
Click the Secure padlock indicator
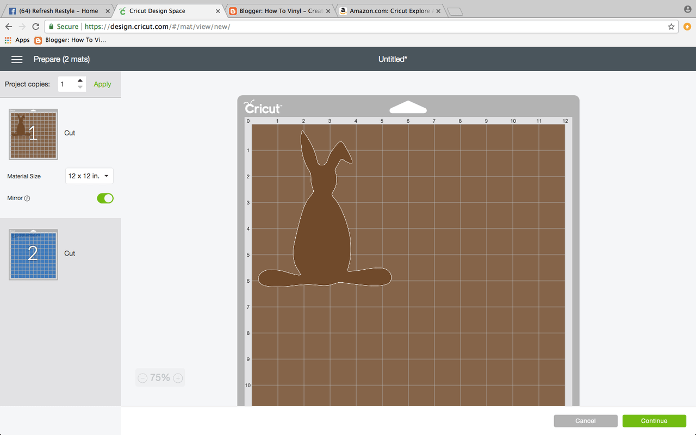tap(63, 26)
